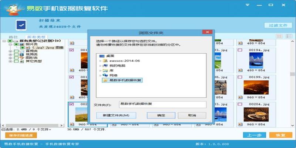
Task: Click the library icon beside 库
Action: [x=105, y=71]
